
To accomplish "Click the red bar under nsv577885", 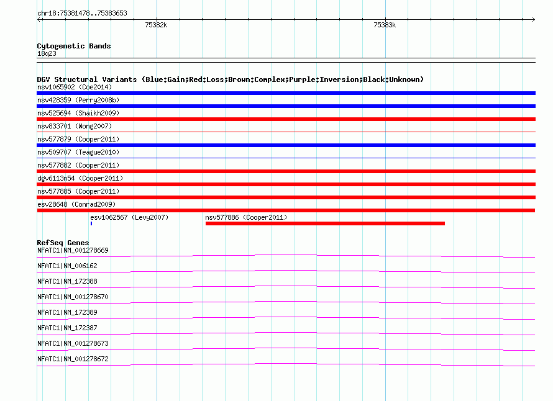I will [x=286, y=197].
